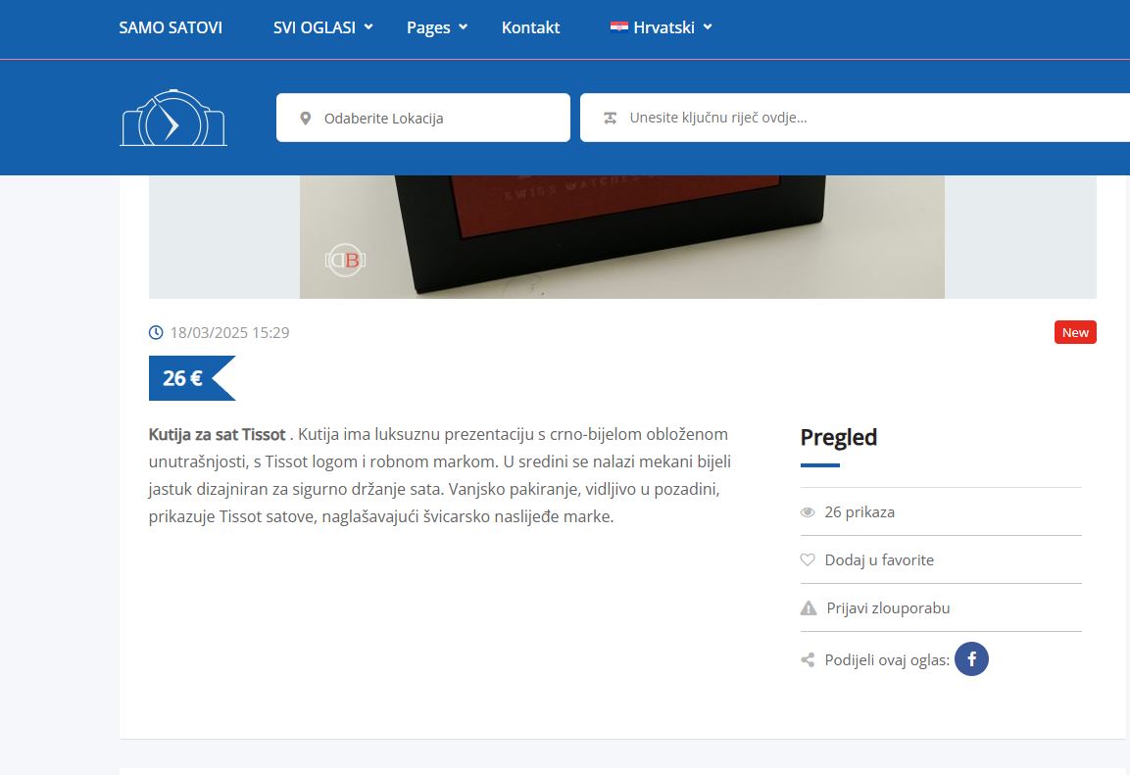Click the 26 € price tag
The height and width of the screenshot is (775, 1130).
coord(192,378)
